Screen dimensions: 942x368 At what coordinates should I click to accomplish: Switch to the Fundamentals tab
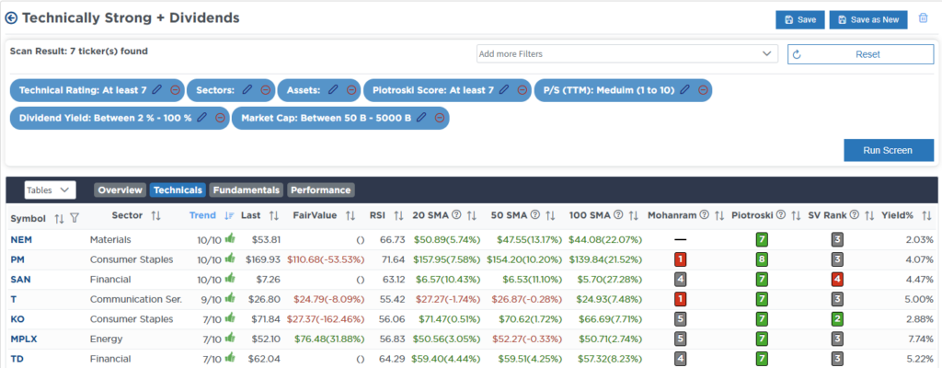(x=247, y=190)
